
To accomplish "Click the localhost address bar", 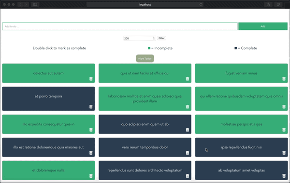I will click(x=145, y=4).
